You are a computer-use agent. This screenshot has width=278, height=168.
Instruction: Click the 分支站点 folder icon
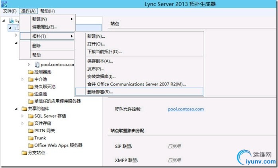(x=24, y=153)
